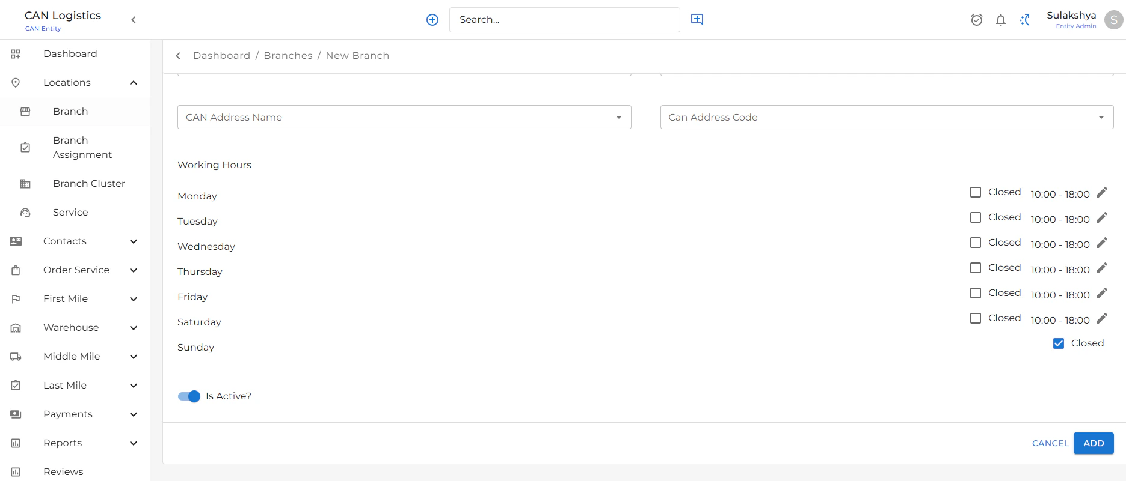1126x481 pixels.
Task: Collapse the sidebar with the left chevron
Action: (134, 20)
